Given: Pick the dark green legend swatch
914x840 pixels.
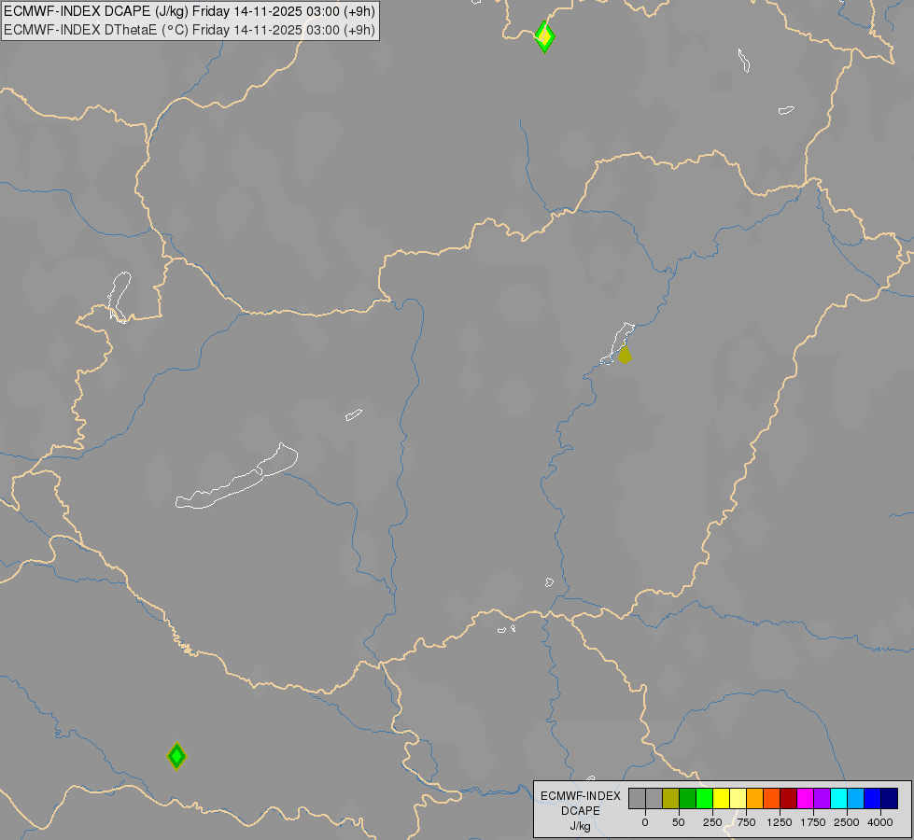Looking at the screenshot, I should [x=688, y=799].
